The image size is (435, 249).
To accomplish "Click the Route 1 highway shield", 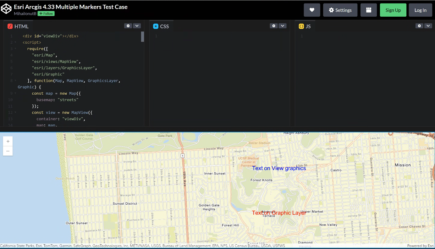I will click(x=183, y=156).
